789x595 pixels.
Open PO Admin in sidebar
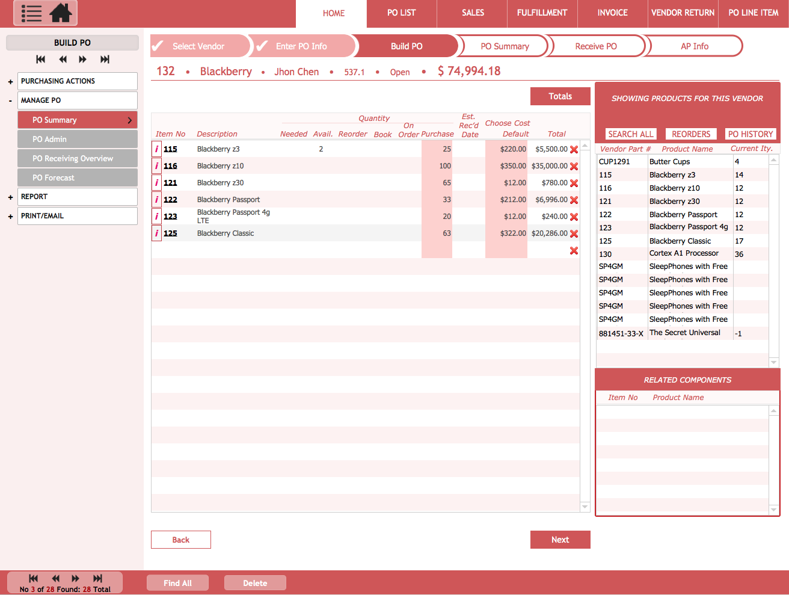point(77,139)
